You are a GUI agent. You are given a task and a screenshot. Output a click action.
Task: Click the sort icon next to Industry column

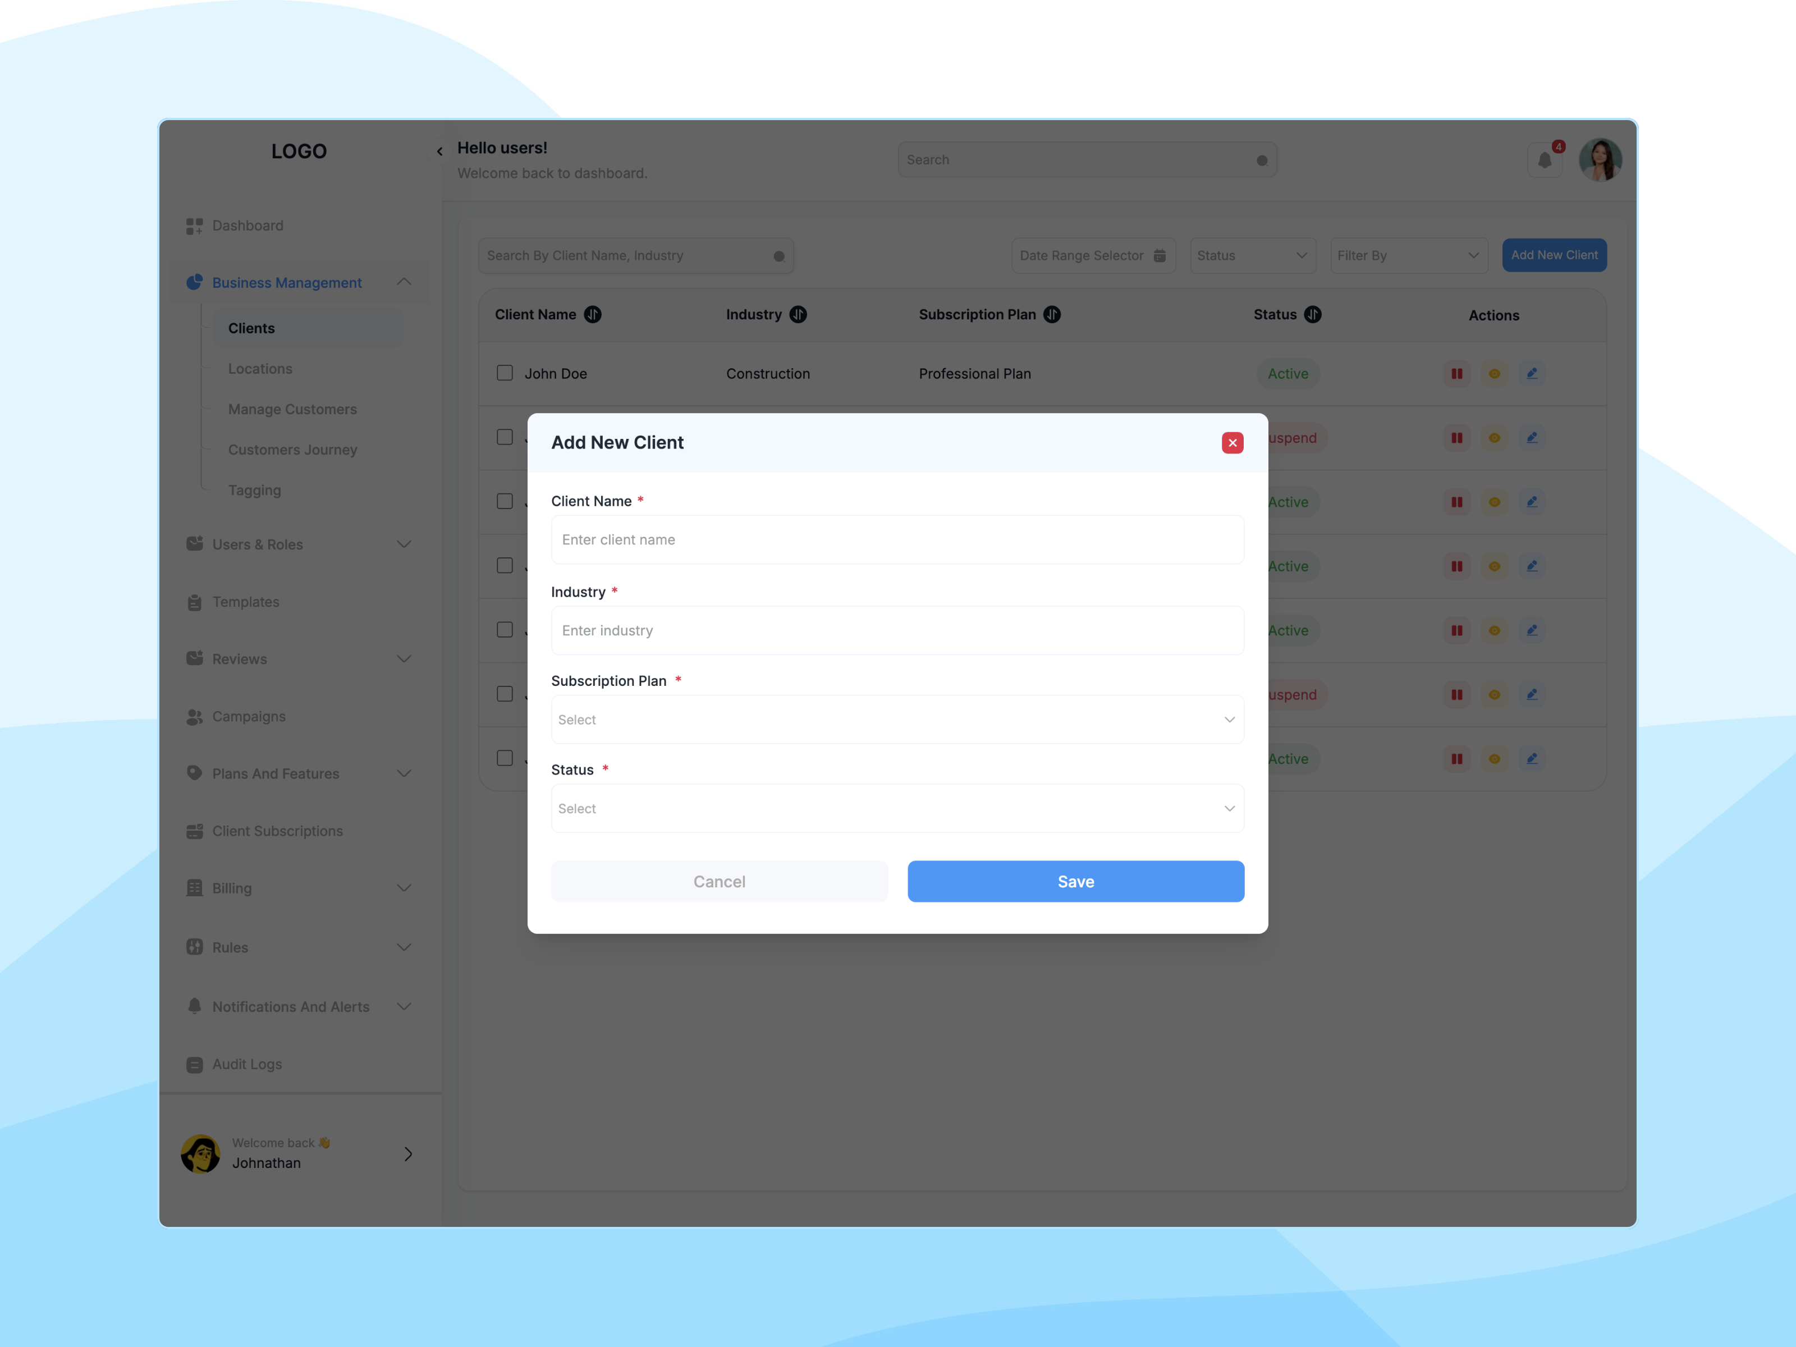click(x=798, y=314)
